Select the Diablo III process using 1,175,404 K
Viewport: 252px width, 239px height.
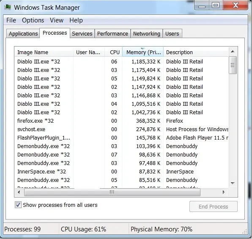pos(121,70)
